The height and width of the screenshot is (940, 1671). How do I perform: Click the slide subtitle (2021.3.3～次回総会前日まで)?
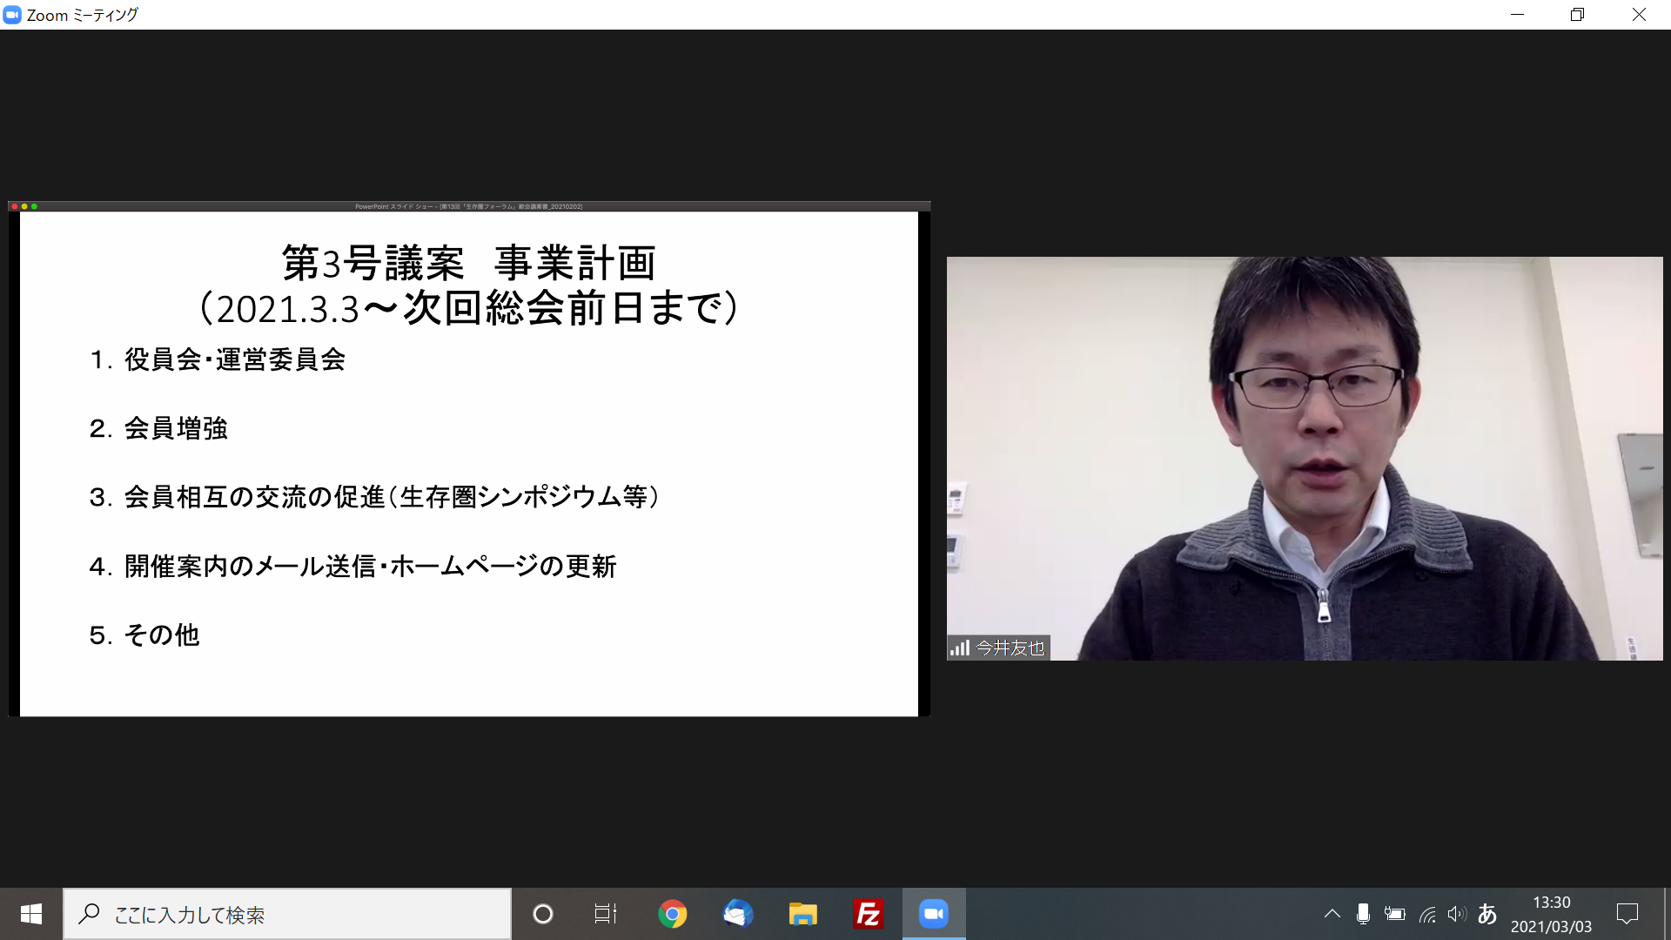pos(468,308)
